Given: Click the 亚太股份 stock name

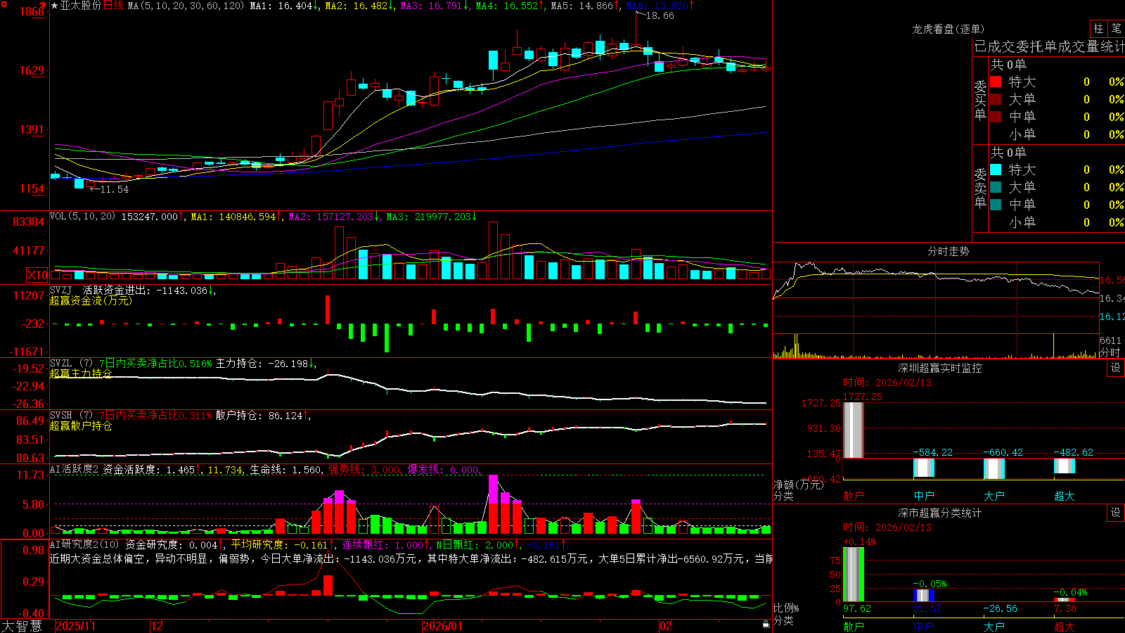Looking at the screenshot, I should [x=80, y=6].
